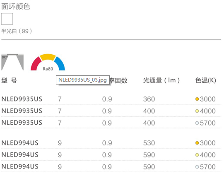Screen dimensions: 224x176
Task: Click the pale 5700K dot for NLED994US
Action: [x=197, y=167]
